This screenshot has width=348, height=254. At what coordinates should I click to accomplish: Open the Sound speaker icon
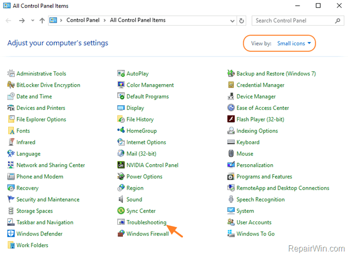[x=121, y=199]
